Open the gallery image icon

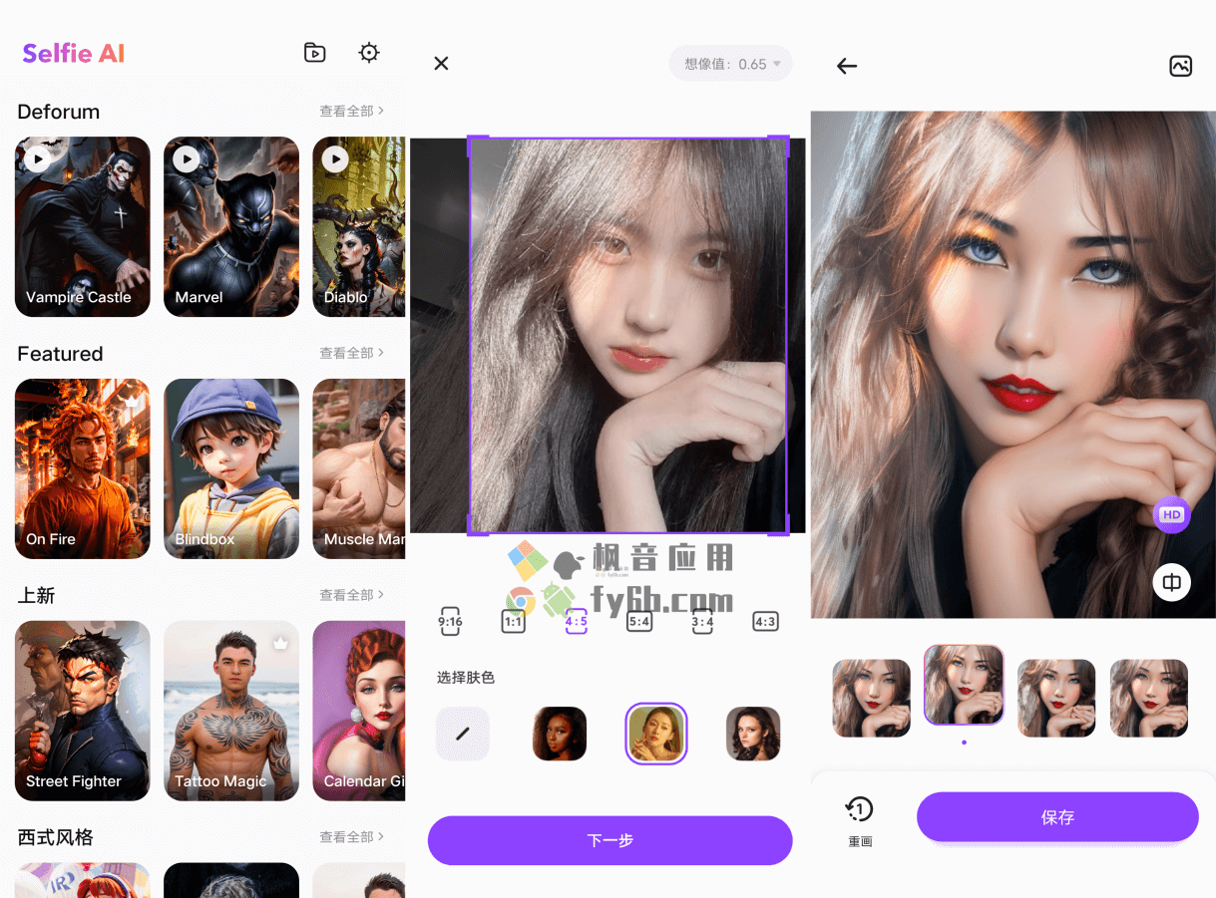click(1180, 66)
